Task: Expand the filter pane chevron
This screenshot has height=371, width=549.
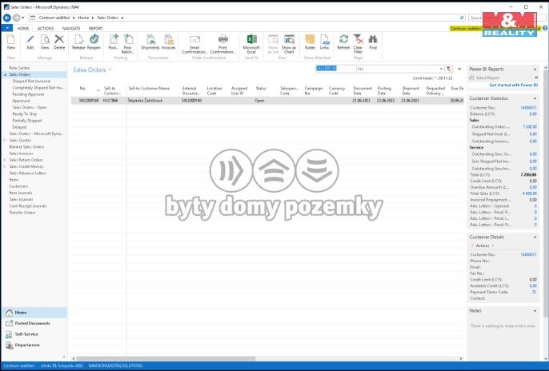Action: [459, 69]
